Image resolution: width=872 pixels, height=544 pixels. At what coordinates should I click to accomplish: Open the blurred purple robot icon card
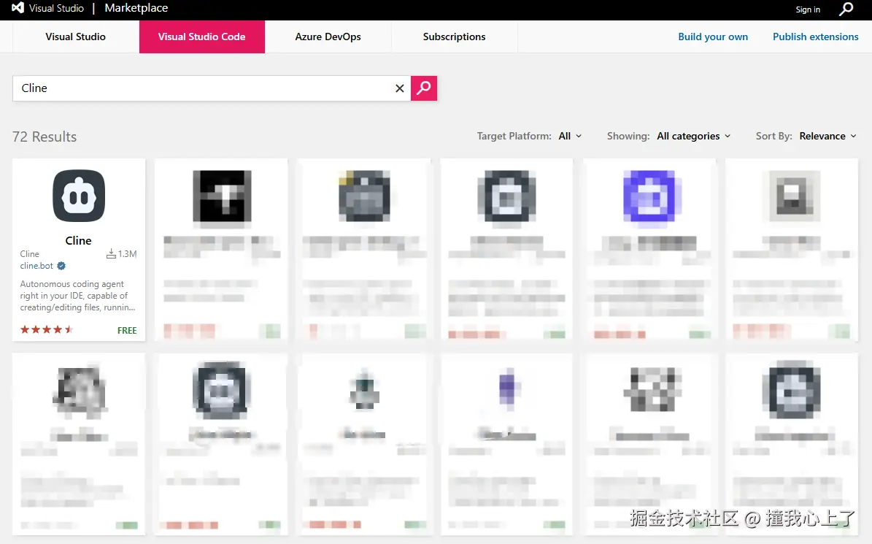pos(649,249)
